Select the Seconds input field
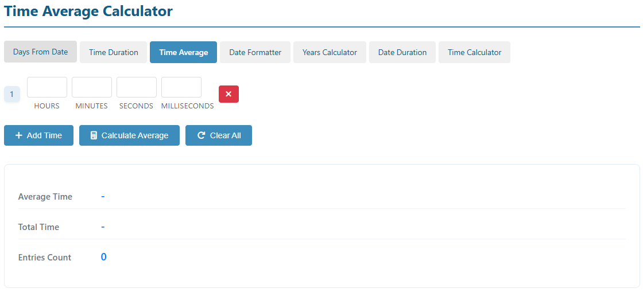 click(137, 87)
